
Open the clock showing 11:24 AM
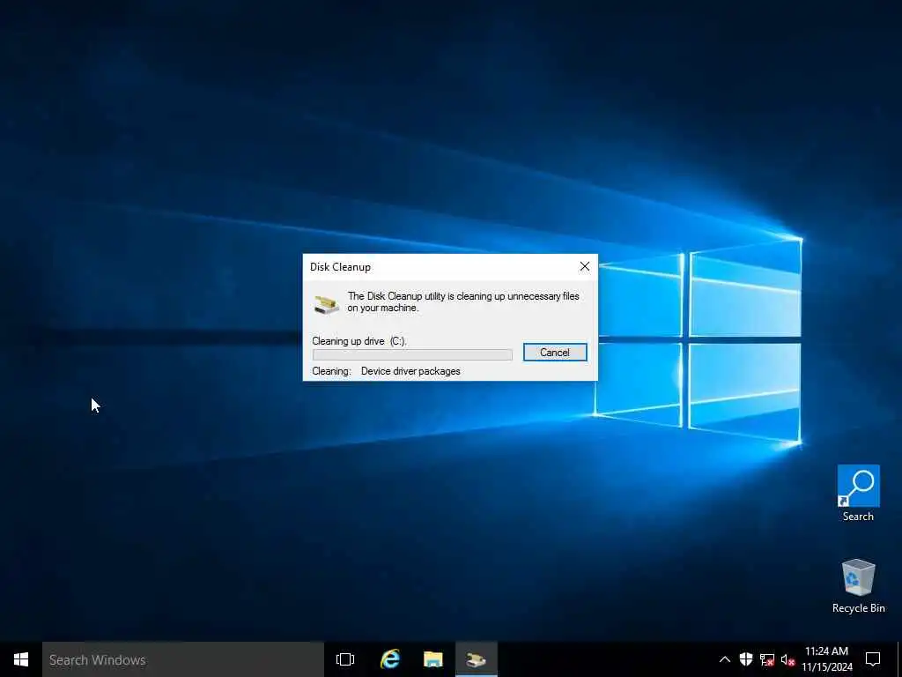(x=826, y=659)
